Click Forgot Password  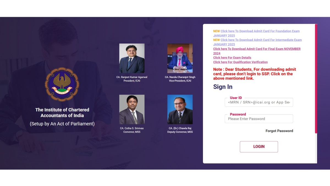pyautogui.click(x=279, y=131)
